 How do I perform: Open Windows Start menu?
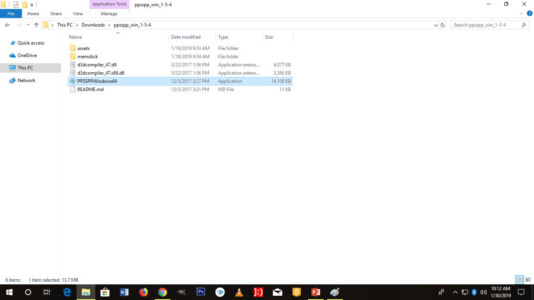(x=9, y=292)
